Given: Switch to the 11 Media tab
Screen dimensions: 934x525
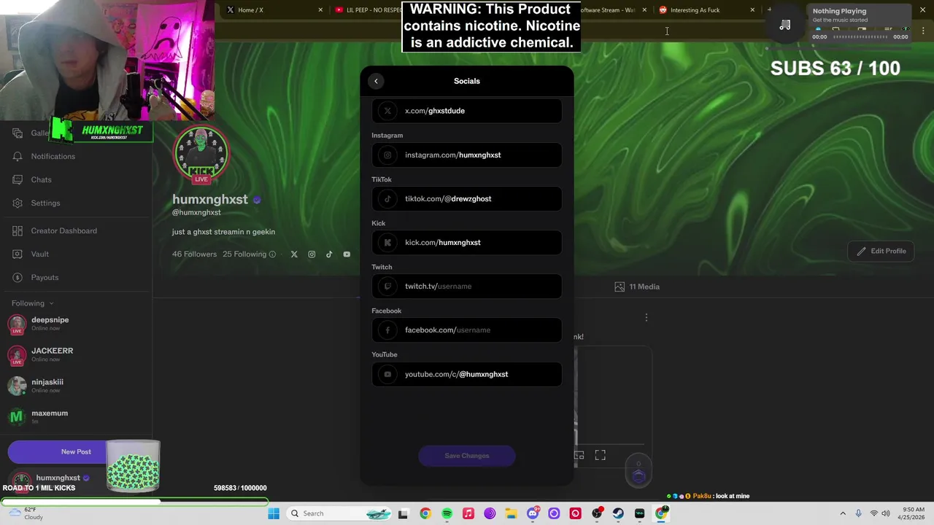Looking at the screenshot, I should 637,287.
